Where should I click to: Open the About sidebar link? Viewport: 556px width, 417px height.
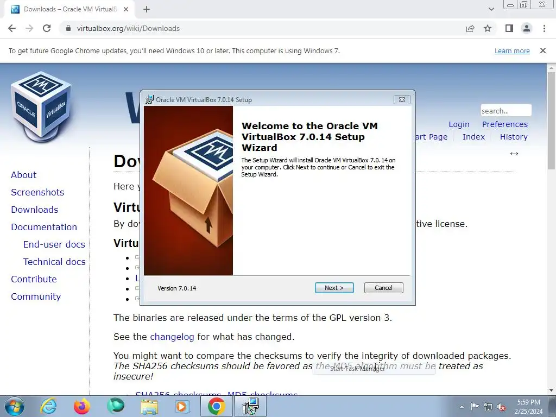24,175
